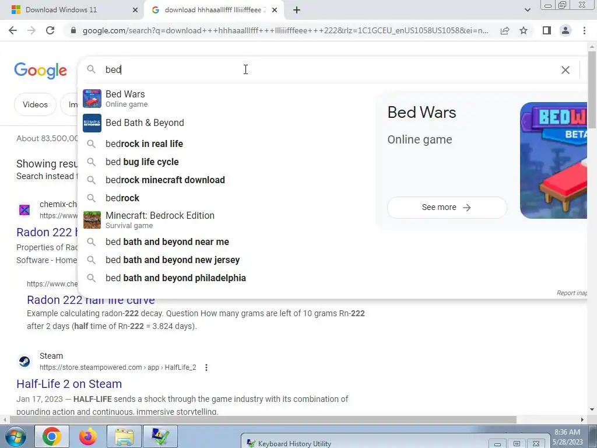Click the chemix favicon
Screen dimensions: 597x448
[24, 210]
